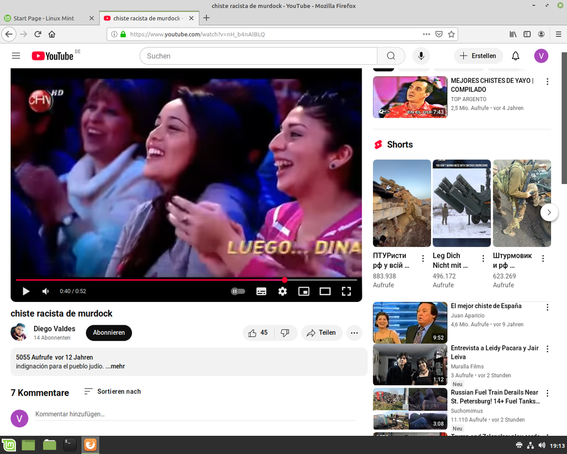Enter fullscreen mode

pyautogui.click(x=346, y=291)
